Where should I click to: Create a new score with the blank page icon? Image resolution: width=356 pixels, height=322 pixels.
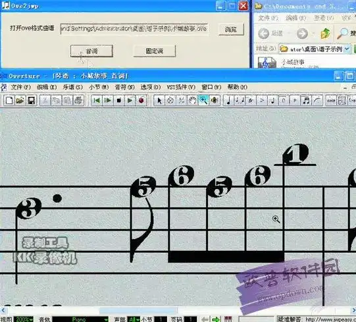click(9, 101)
